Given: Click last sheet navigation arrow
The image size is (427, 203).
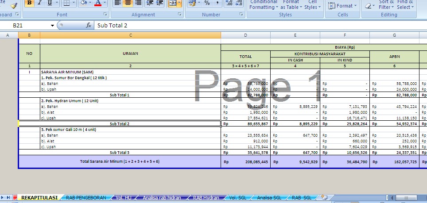Looking at the screenshot, I should tap(8, 198).
